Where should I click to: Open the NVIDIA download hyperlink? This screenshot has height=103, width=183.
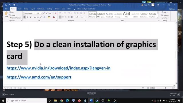[58, 68]
